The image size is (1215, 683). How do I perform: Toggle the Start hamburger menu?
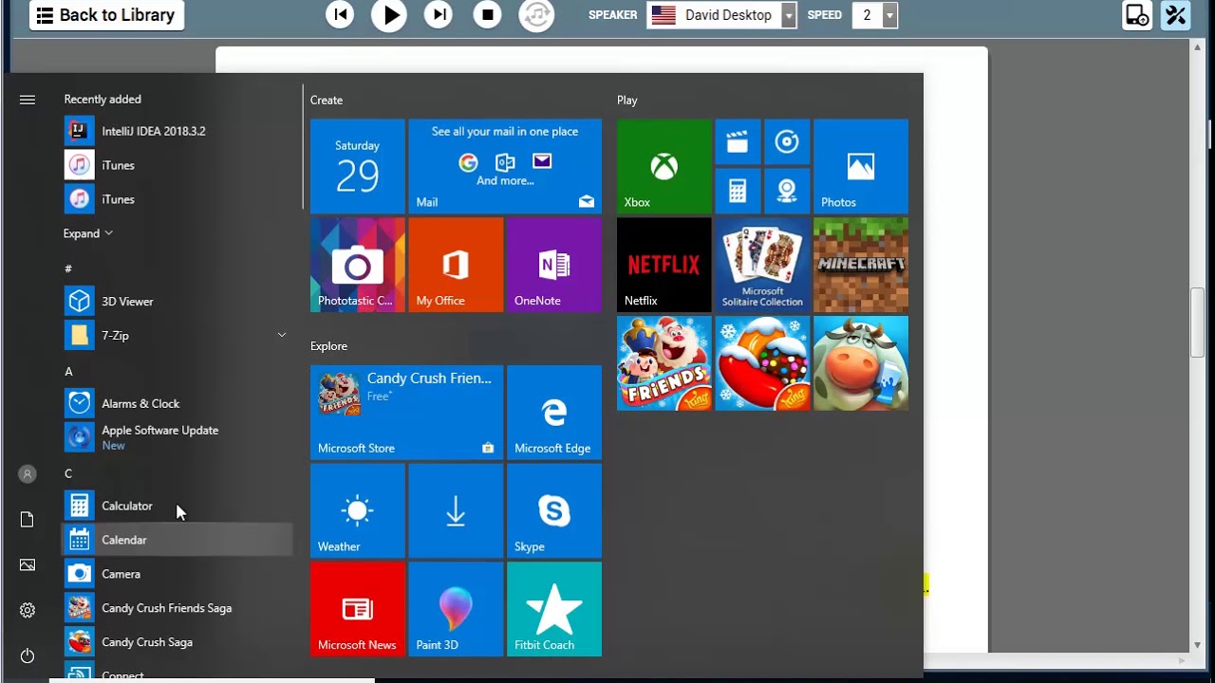(28, 100)
